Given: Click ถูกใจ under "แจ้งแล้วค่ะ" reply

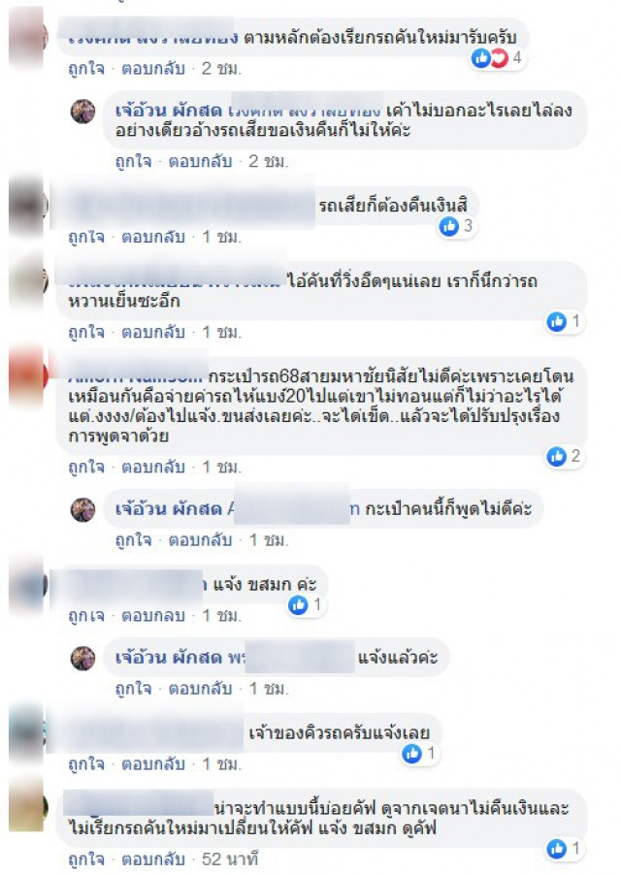Looking at the screenshot, I should 133,689.
